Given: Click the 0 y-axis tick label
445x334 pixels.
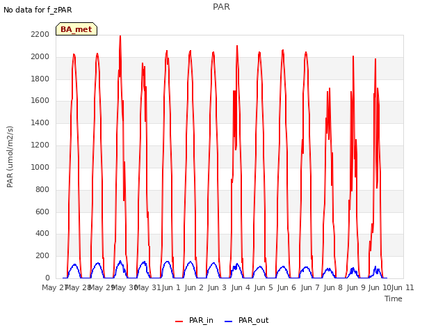Looking at the screenshot, I should point(47,278).
